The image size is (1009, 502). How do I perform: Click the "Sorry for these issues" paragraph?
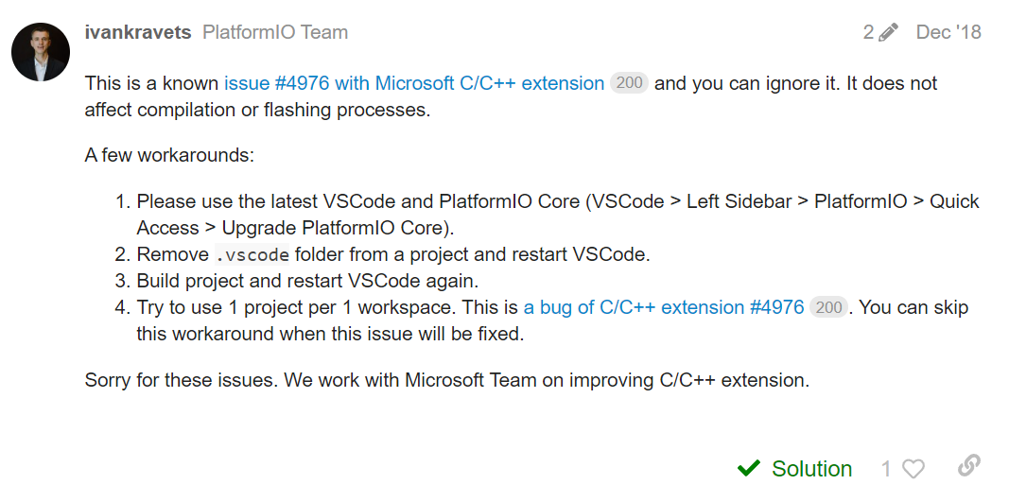pos(446,380)
